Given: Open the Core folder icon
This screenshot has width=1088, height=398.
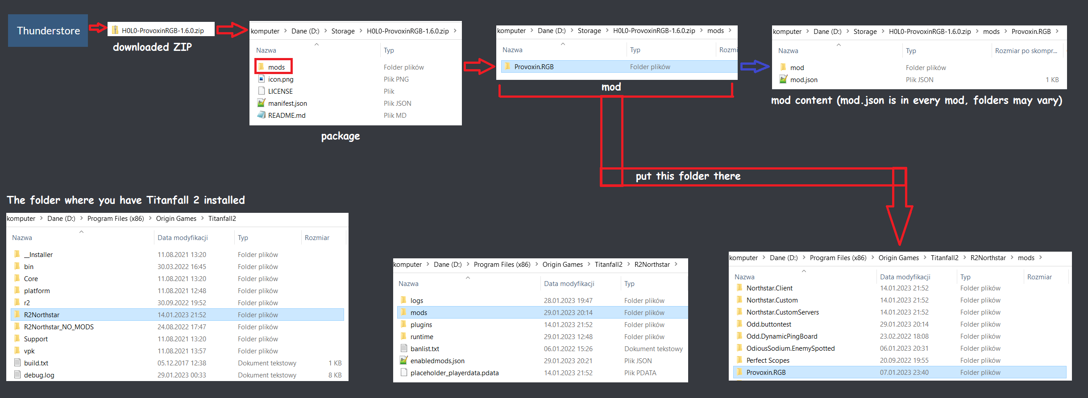Looking at the screenshot, I should pos(17,278).
